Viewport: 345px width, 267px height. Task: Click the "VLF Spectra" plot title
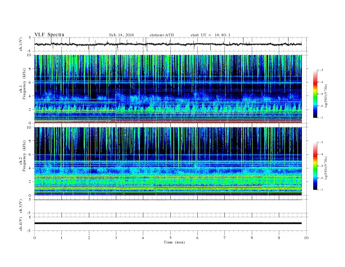point(49,34)
